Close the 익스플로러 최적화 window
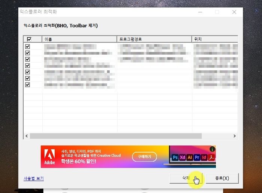The image size is (262, 193). pos(234,12)
